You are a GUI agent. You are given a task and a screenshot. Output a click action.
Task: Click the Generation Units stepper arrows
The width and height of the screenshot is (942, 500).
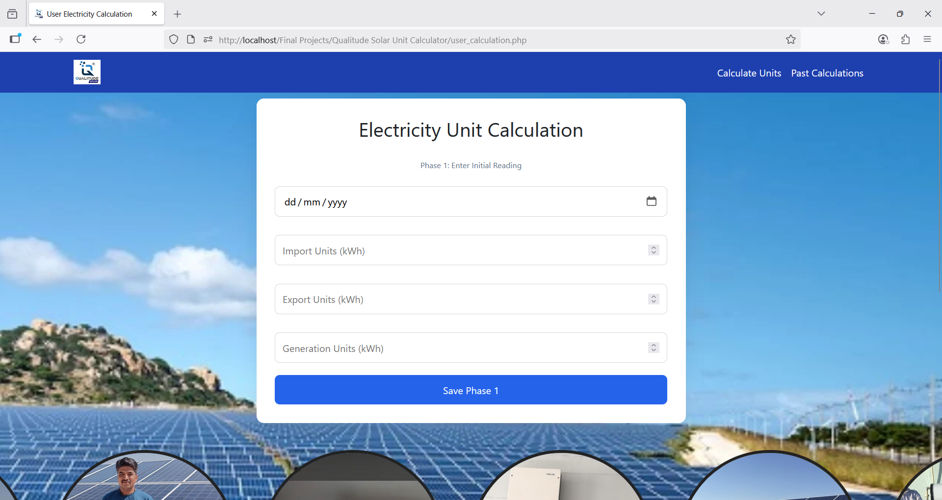(654, 348)
